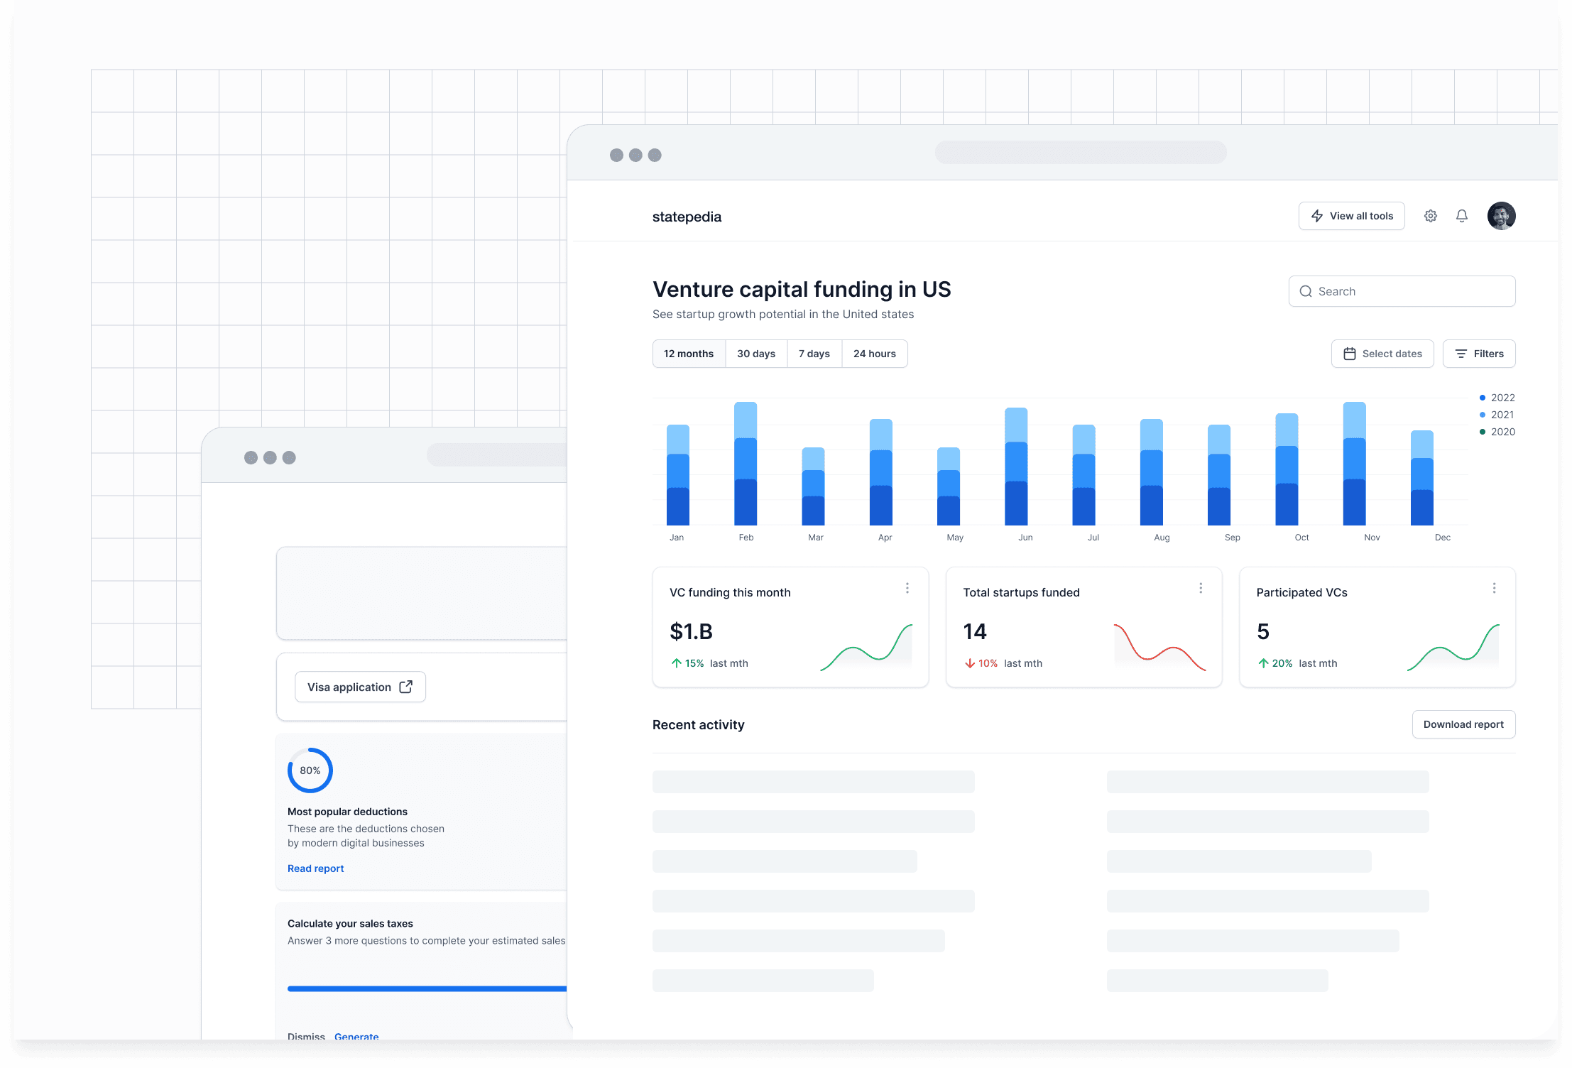Click the notifications bell icon

click(1461, 216)
